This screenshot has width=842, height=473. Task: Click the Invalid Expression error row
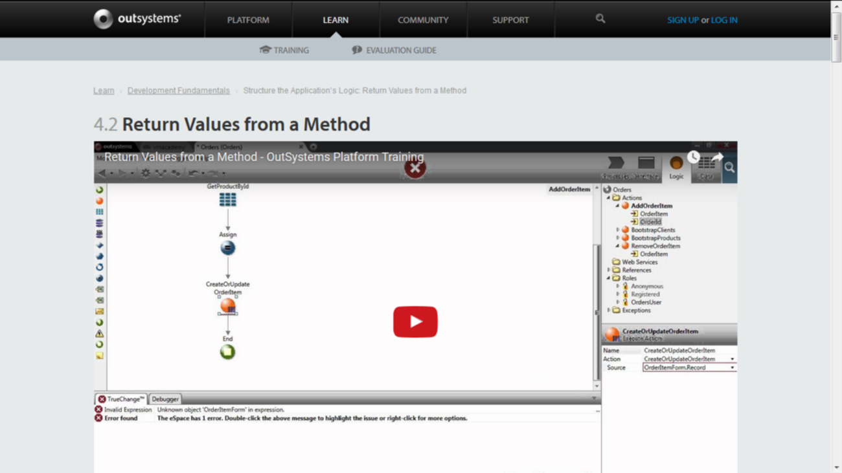[347, 410]
